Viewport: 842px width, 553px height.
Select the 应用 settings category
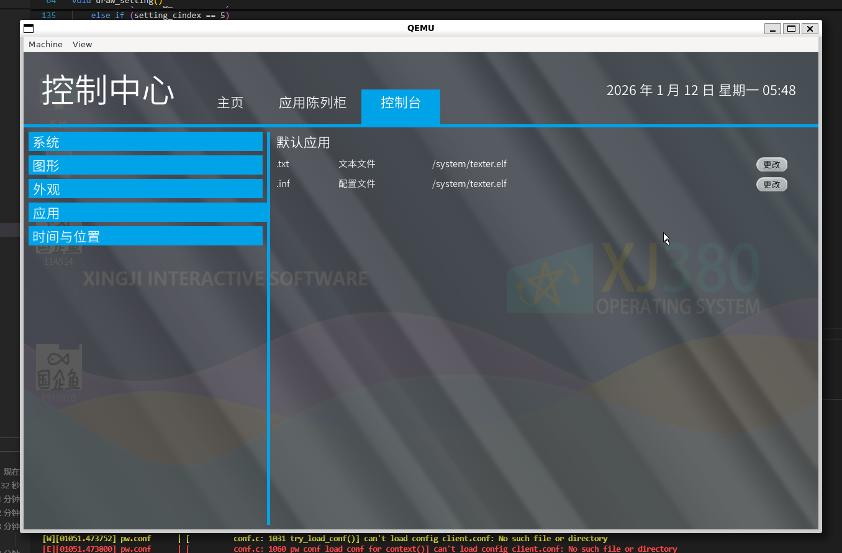pos(145,213)
